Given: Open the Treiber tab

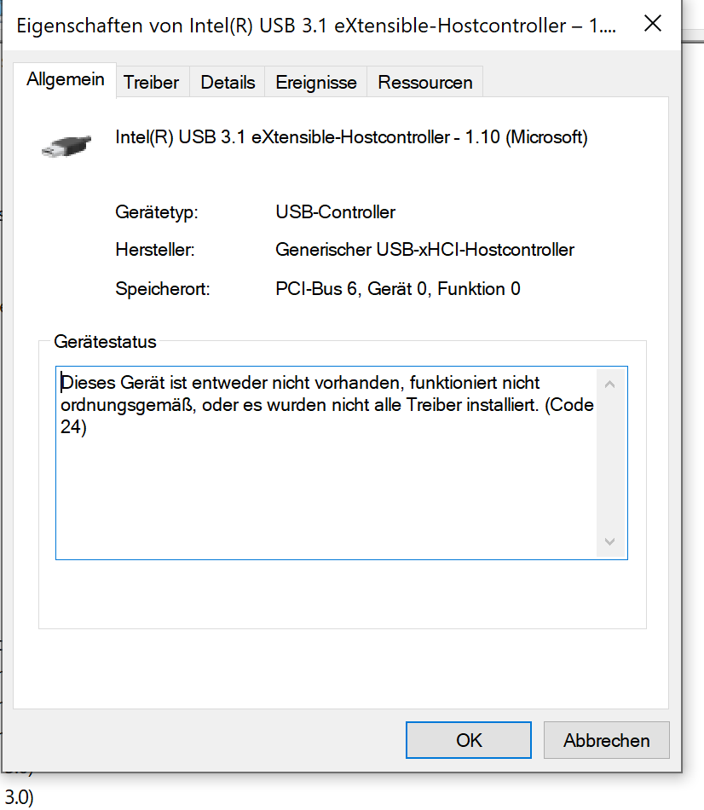Looking at the screenshot, I should [x=152, y=82].
